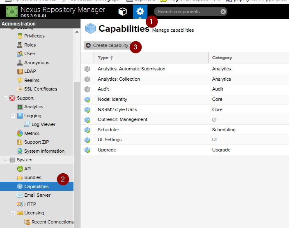Click the System Information globe icon
Viewport: 289px width, 228px height.
click(20, 151)
